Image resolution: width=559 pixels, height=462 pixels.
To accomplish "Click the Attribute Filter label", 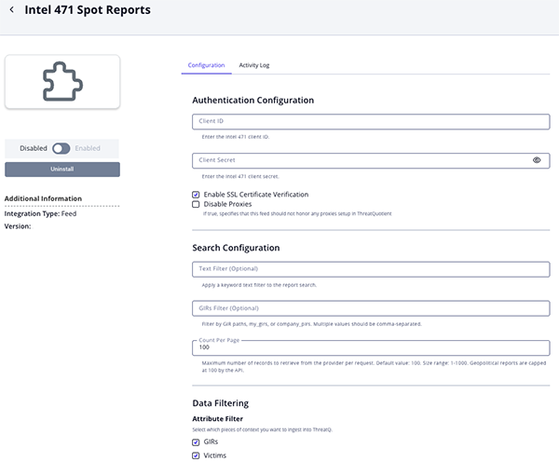I will pos(217,419).
